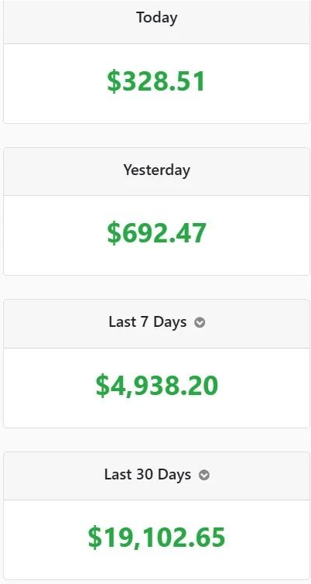Click the gray circle icon beside Last 7 Days
The image size is (311, 584).
pos(200,322)
